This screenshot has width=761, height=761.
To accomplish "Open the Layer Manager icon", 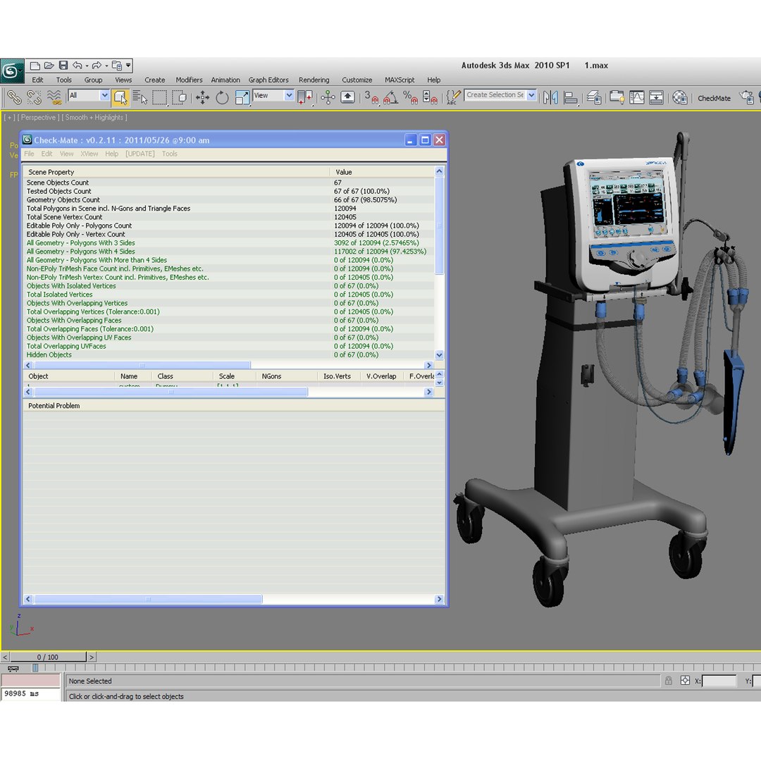I will [x=593, y=97].
